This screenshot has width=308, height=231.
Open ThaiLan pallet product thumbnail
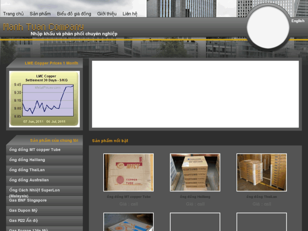click(x=262, y=173)
